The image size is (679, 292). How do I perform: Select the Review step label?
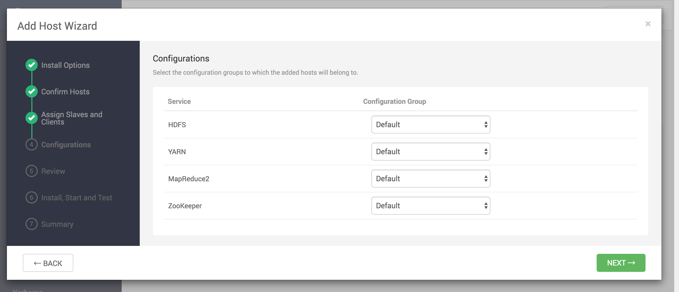53,171
